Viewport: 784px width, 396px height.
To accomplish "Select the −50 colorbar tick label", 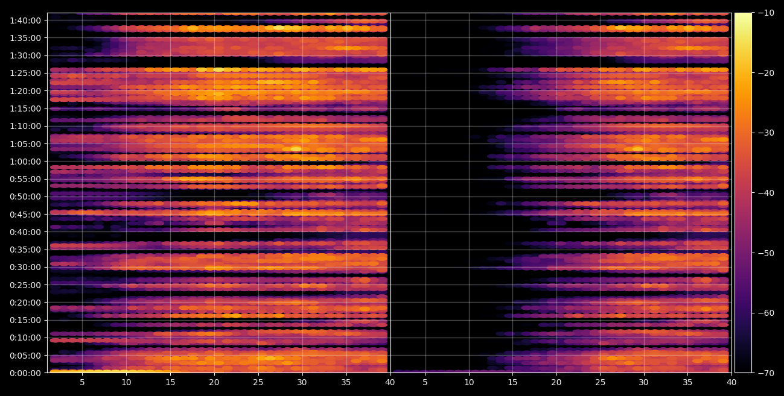I will point(765,253).
